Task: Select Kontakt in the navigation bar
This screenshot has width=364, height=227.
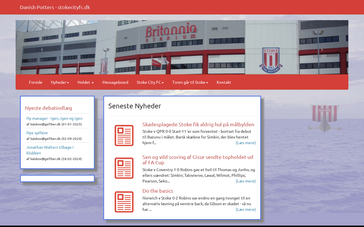Action: pyautogui.click(x=224, y=82)
